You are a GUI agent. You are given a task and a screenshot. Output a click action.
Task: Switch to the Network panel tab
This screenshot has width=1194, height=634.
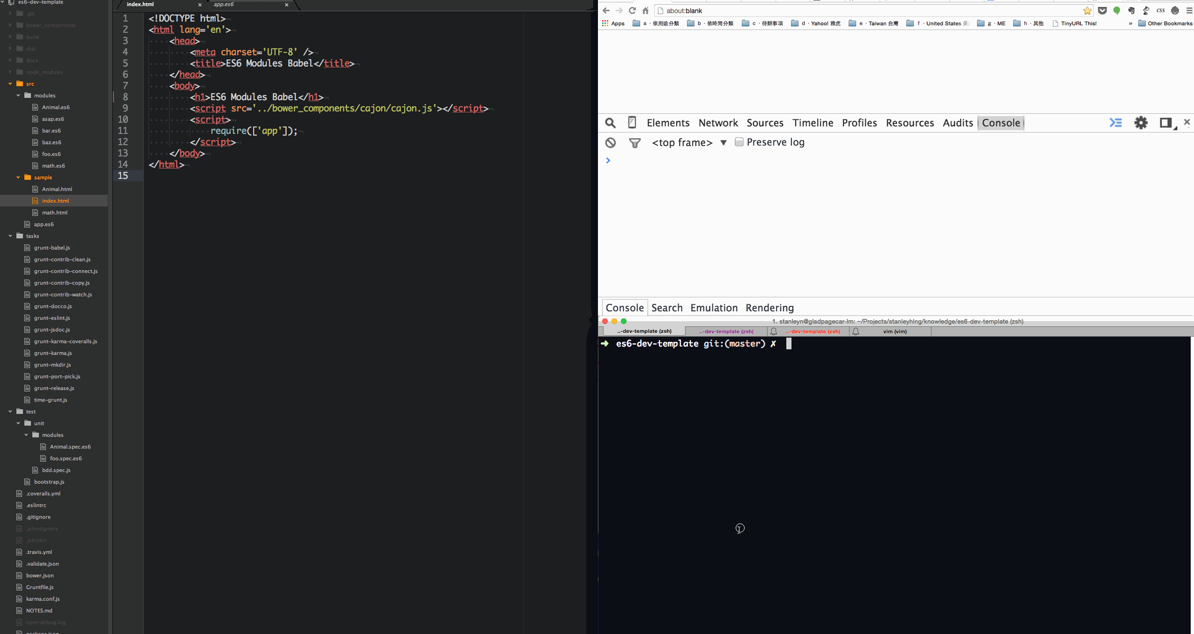[718, 123]
